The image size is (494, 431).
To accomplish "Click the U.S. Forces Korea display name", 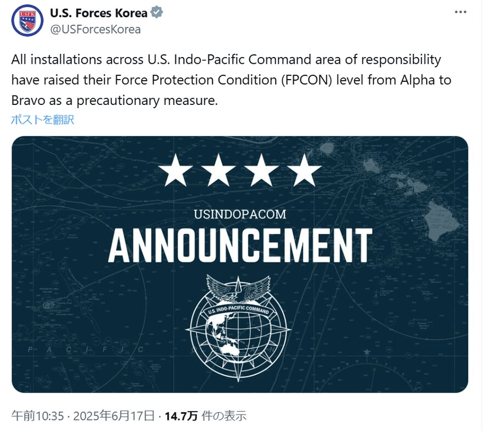I will (x=99, y=13).
